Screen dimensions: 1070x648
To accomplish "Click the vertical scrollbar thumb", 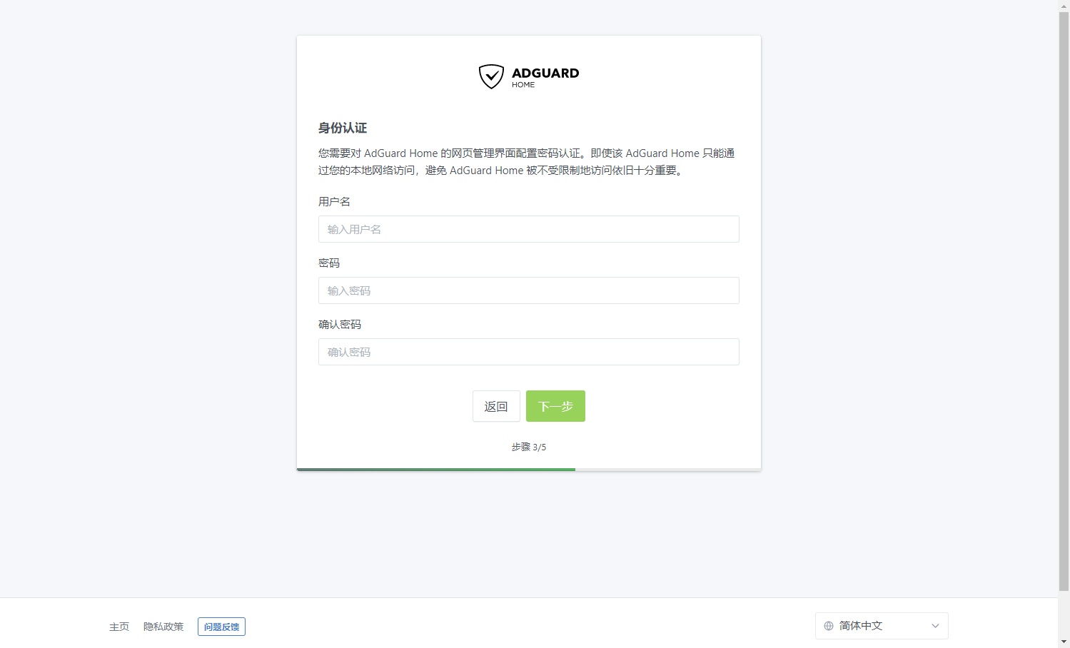I will (x=1064, y=301).
